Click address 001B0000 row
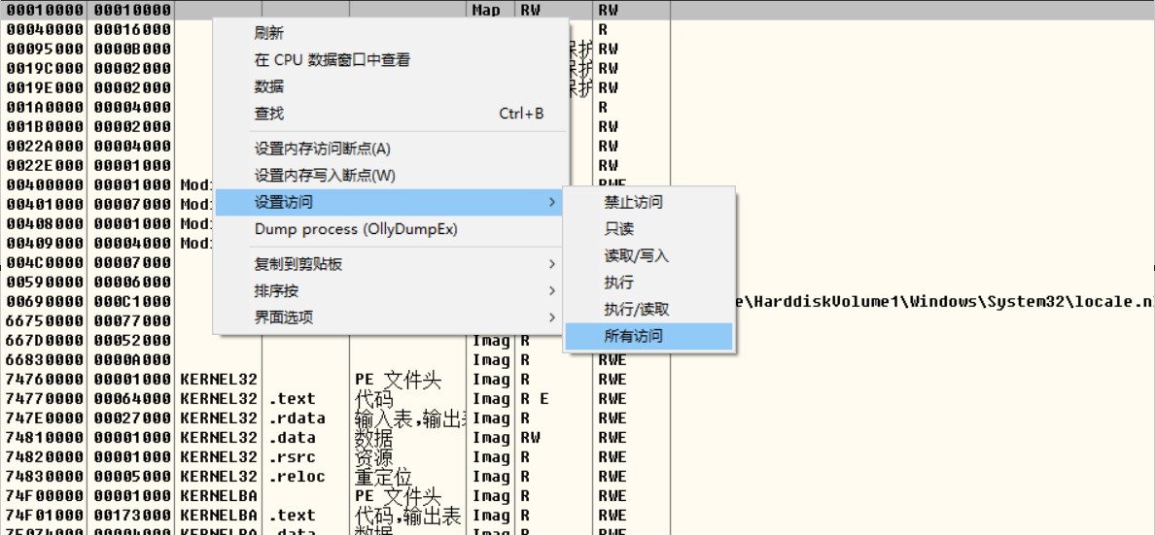Image resolution: width=1155 pixels, height=535 pixels. pos(45,126)
